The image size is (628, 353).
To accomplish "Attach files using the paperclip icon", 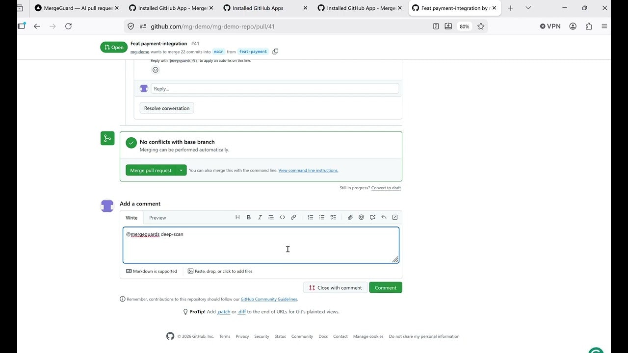I will (350, 217).
